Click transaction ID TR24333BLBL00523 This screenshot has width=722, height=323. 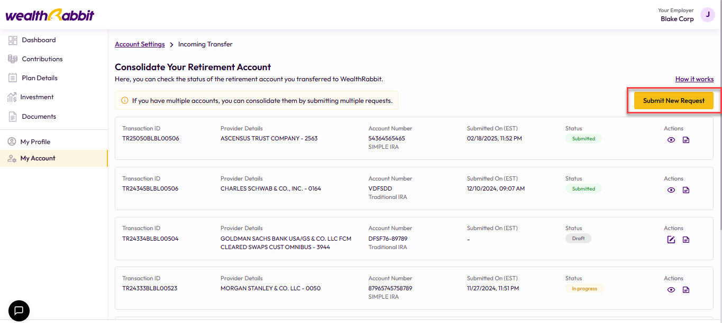point(150,289)
